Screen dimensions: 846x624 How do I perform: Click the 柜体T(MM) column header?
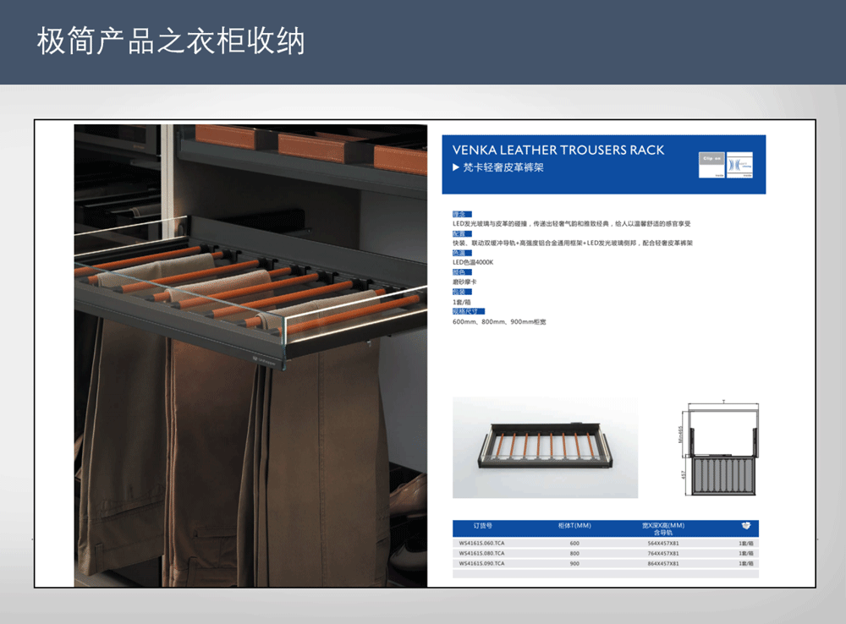coord(574,525)
